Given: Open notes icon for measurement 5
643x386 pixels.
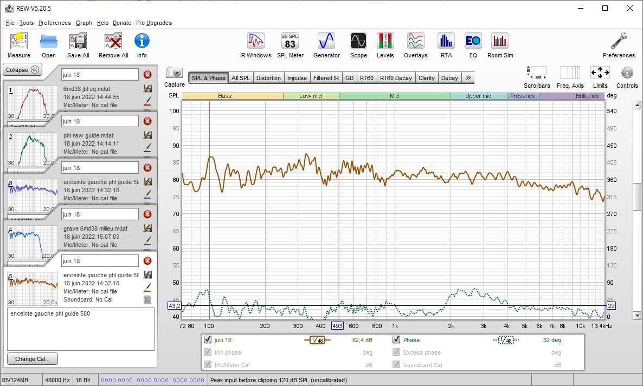Looking at the screenshot, I should 147,300.
